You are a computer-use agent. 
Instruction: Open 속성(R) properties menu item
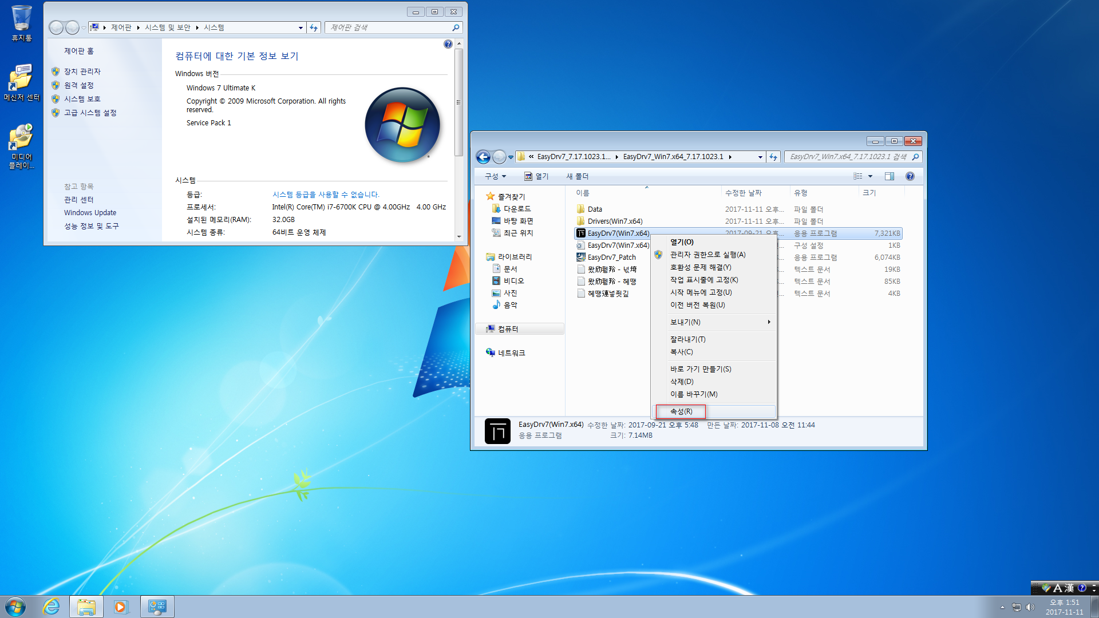tap(714, 411)
